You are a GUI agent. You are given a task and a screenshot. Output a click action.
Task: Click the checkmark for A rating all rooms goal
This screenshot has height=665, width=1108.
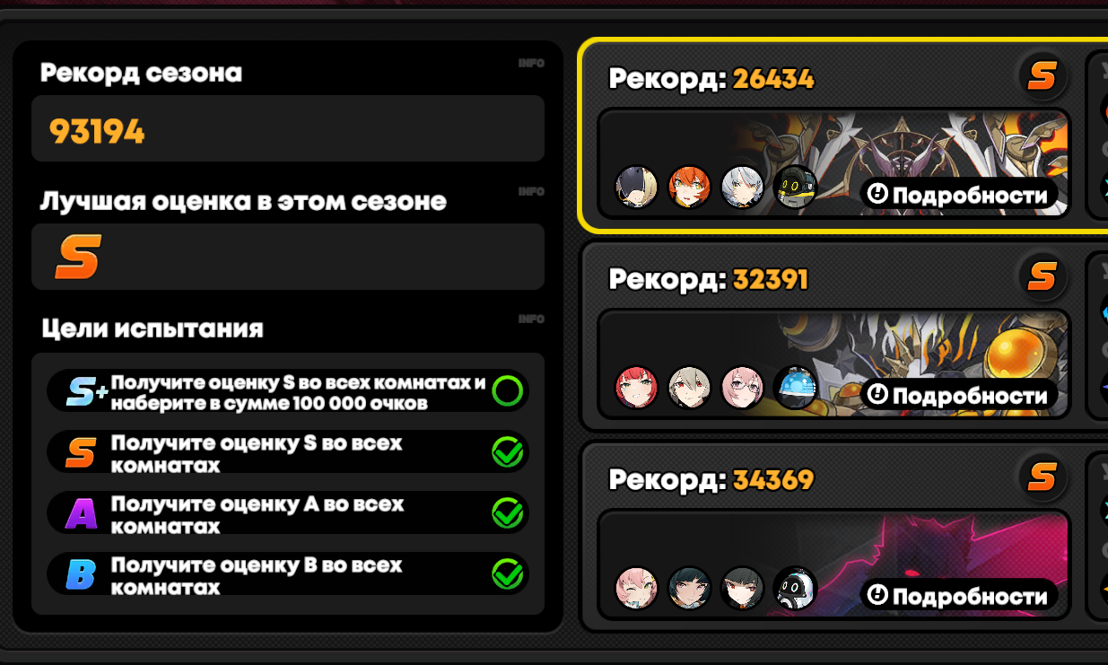coord(508,513)
